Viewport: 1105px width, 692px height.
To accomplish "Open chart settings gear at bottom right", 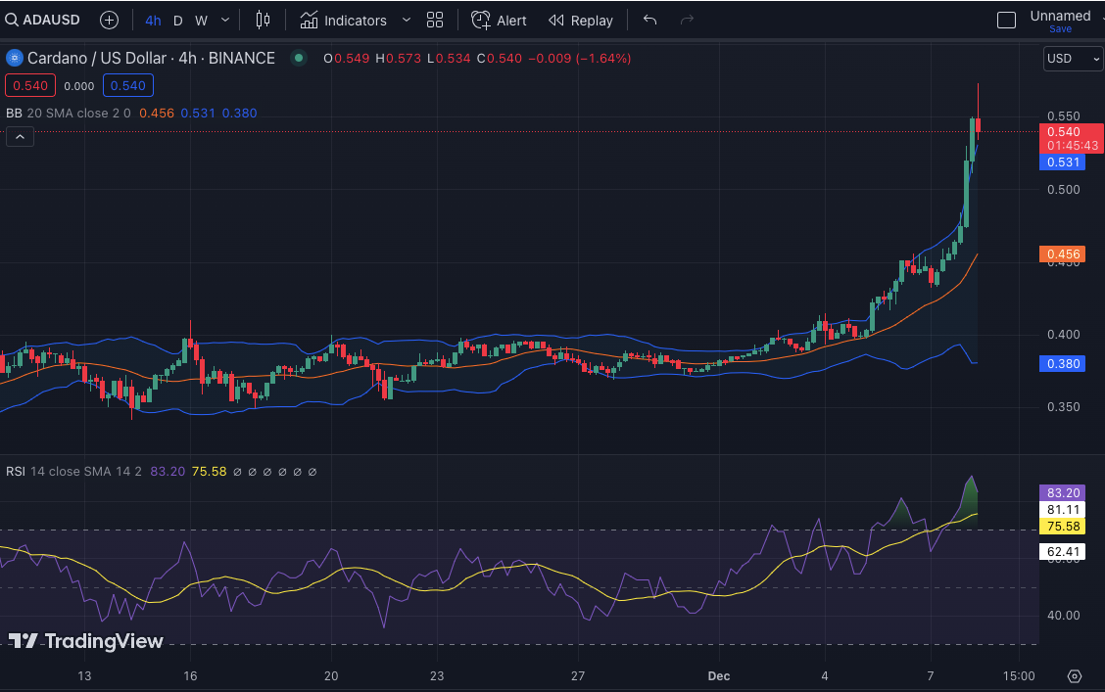I will pos(1075,676).
